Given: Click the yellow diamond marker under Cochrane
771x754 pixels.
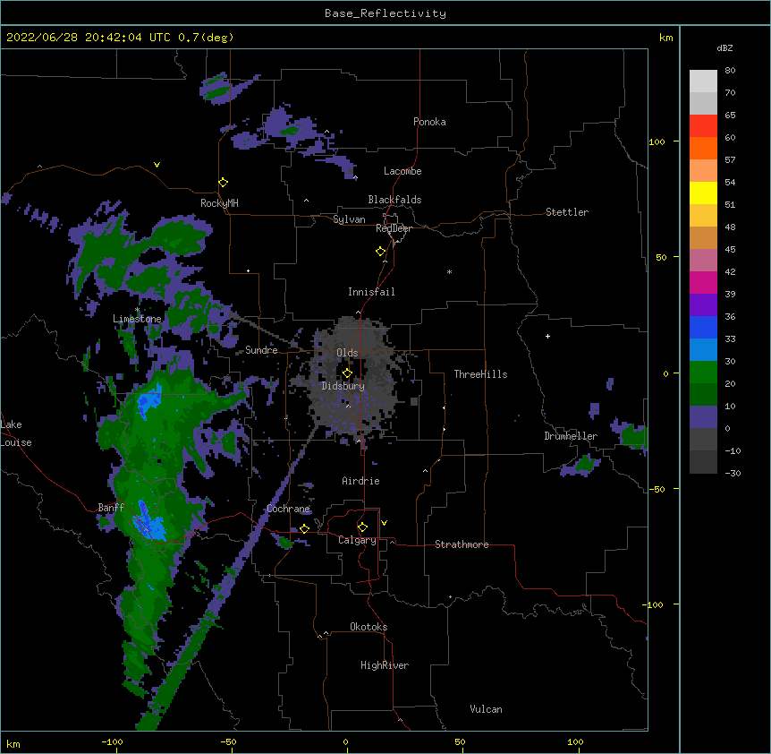Looking at the screenshot, I should tap(304, 528).
